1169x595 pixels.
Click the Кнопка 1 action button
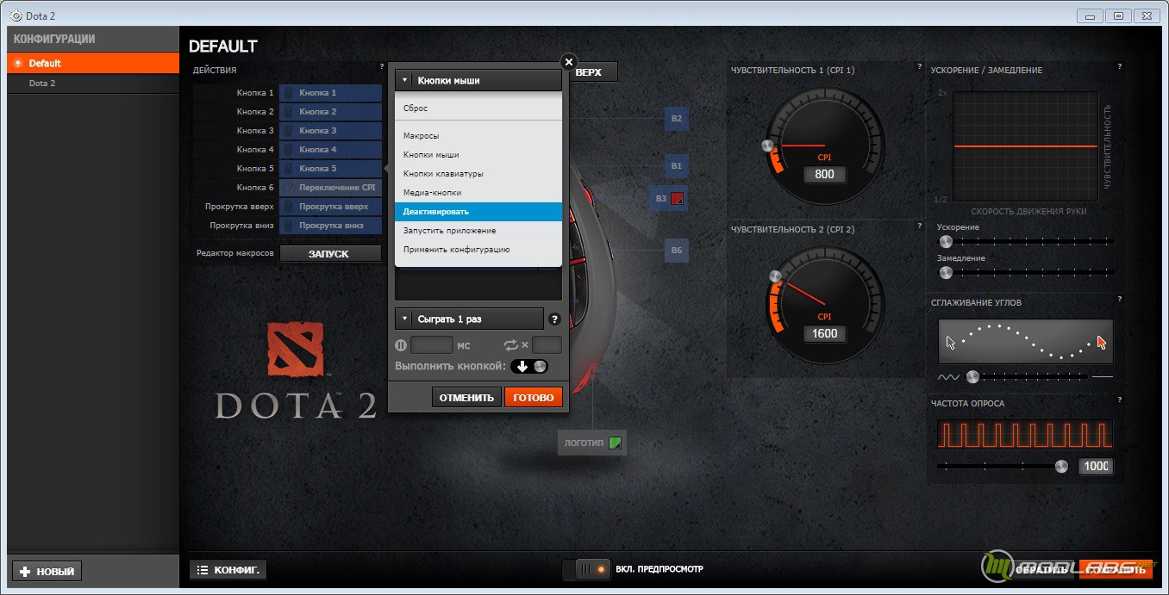pyautogui.click(x=330, y=93)
